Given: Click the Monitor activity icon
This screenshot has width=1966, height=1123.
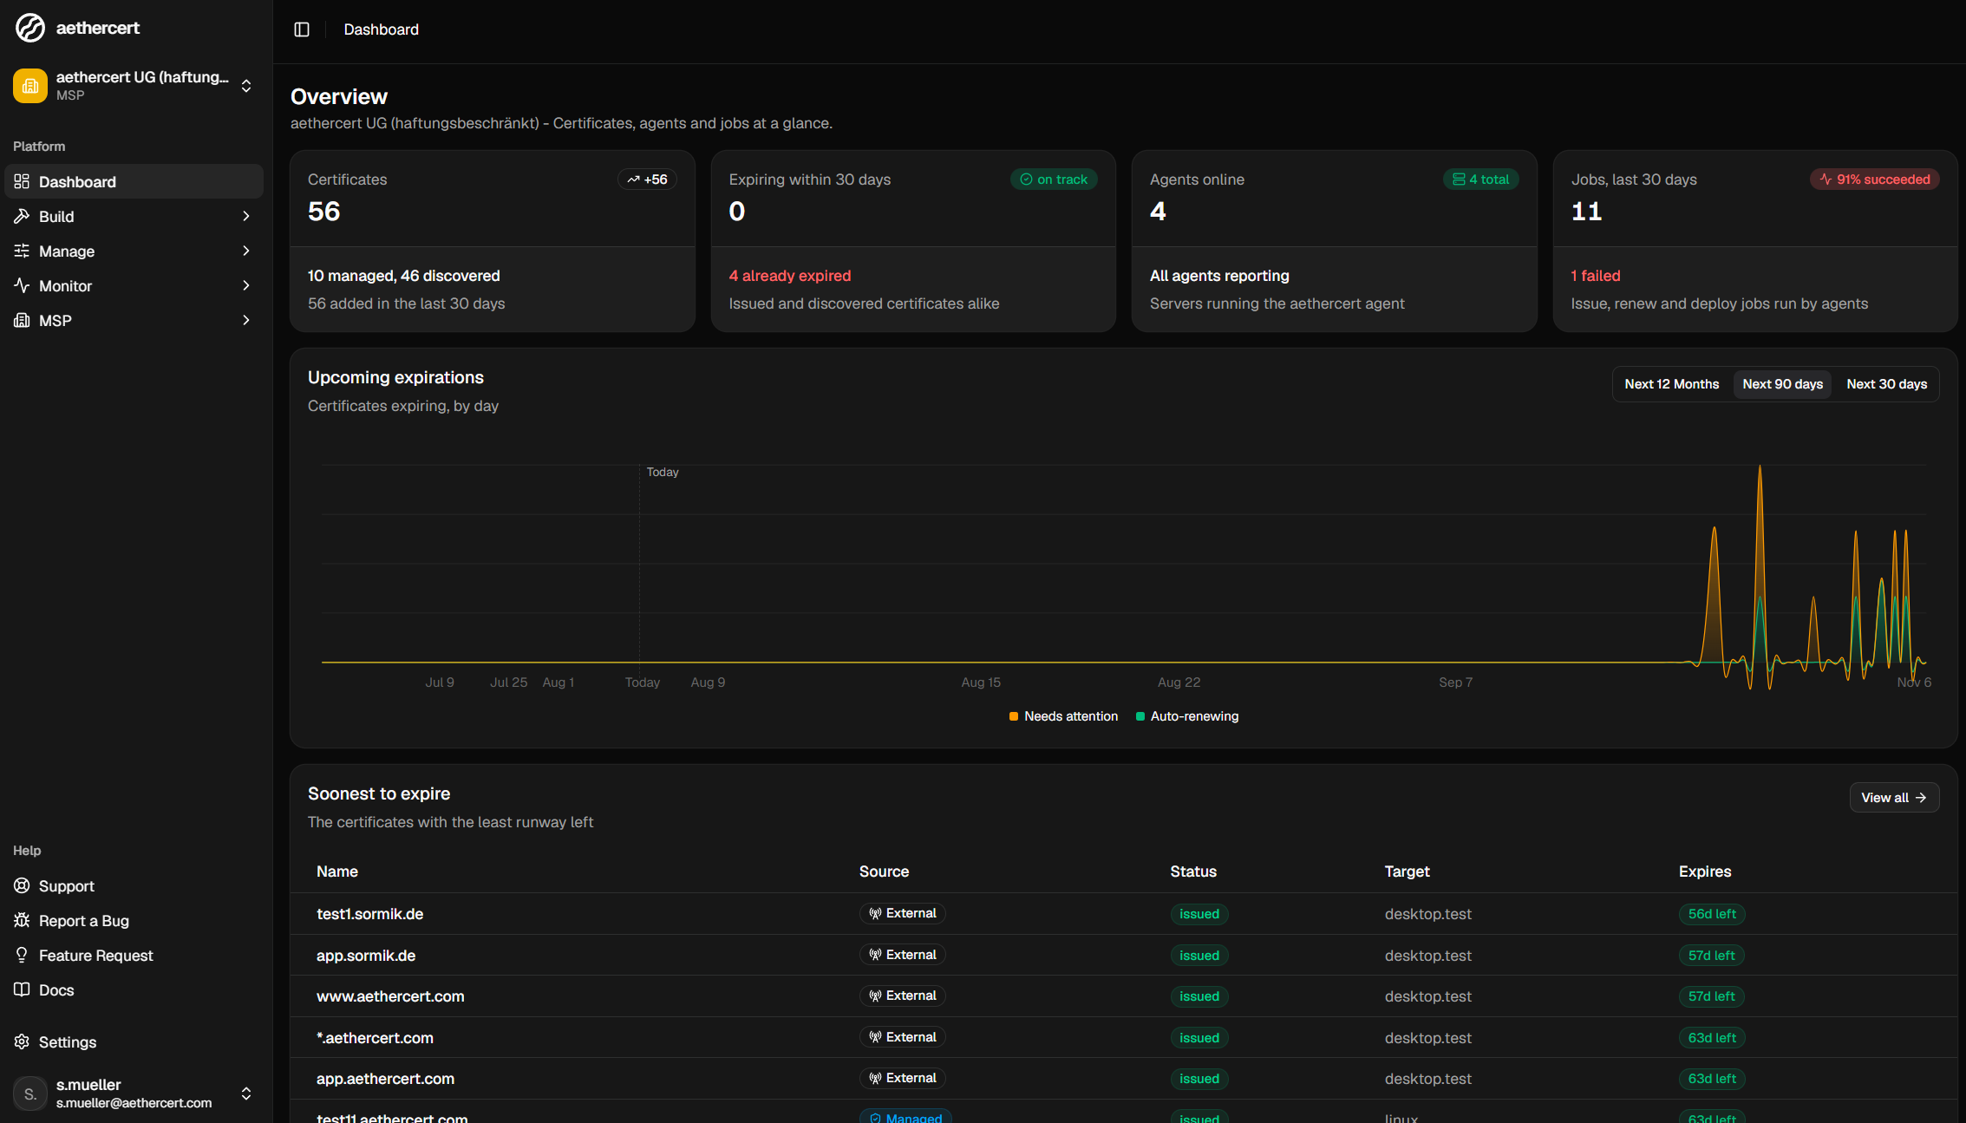Looking at the screenshot, I should point(22,285).
